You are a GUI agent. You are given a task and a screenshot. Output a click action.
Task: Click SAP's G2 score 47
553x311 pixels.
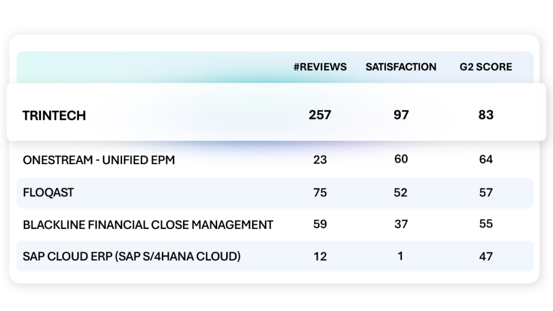485,256
